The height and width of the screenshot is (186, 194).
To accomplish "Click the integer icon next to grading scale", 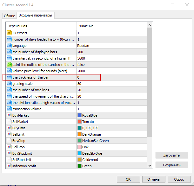I will (x=9, y=84).
